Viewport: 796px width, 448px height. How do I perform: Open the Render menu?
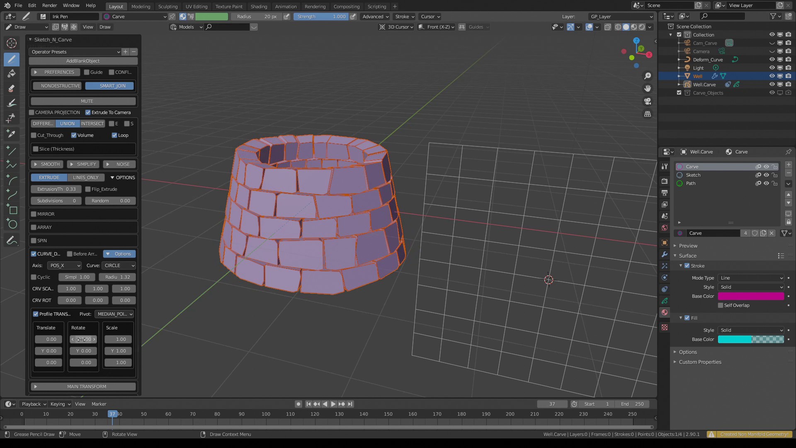pyautogui.click(x=49, y=5)
